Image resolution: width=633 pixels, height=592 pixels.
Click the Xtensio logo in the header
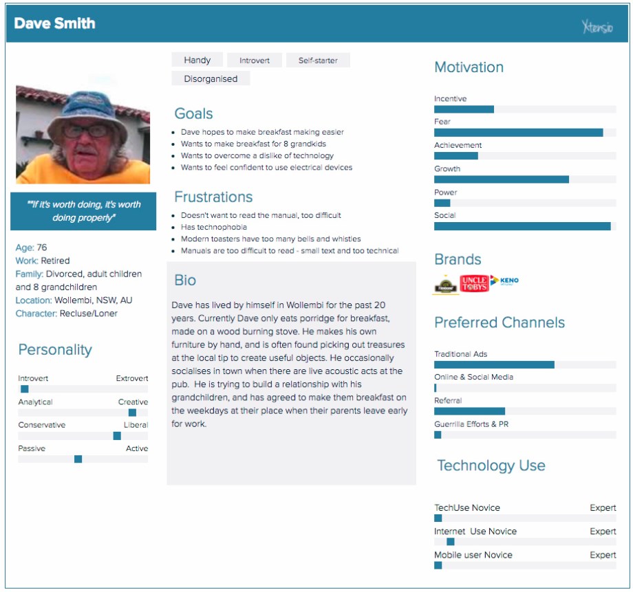(x=596, y=28)
